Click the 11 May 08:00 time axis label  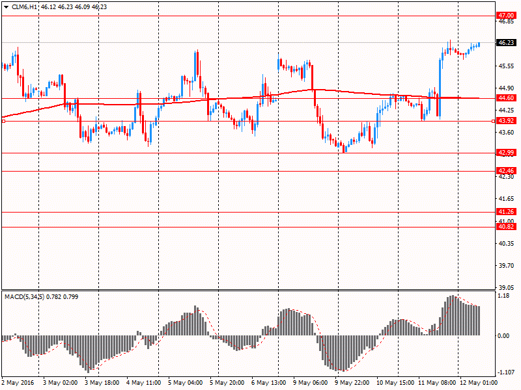[437, 383]
